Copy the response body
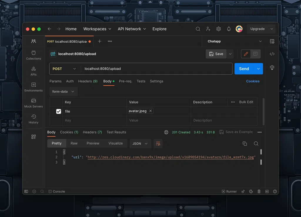 tap(245, 144)
